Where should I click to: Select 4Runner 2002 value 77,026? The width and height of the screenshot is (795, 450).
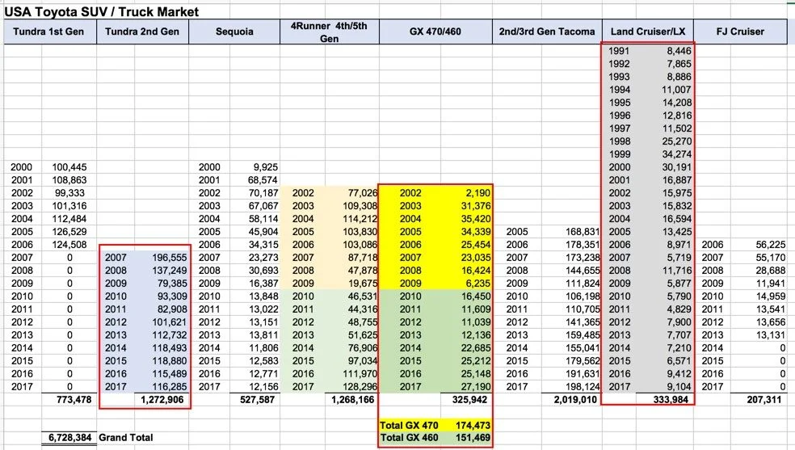tap(363, 192)
